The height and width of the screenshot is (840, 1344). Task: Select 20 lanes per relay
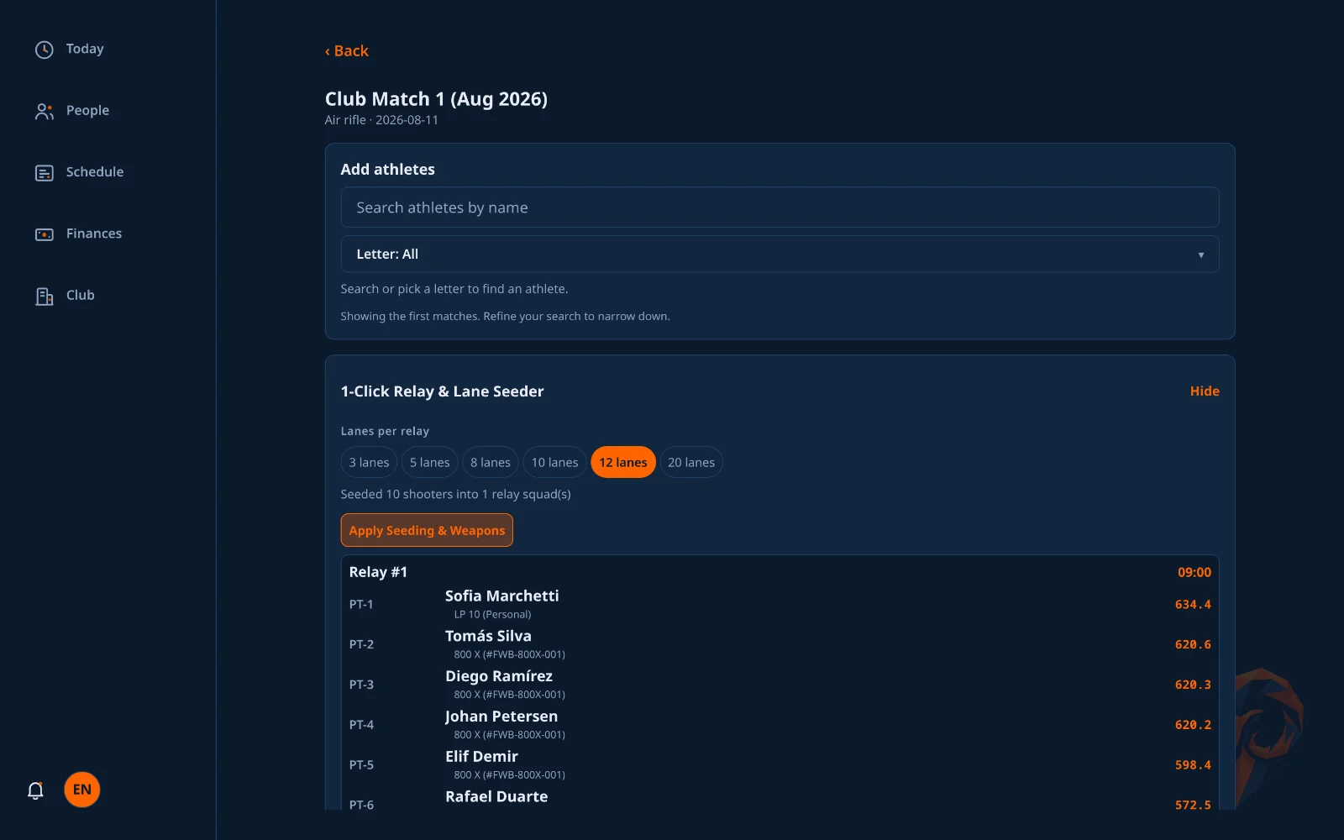click(x=691, y=462)
